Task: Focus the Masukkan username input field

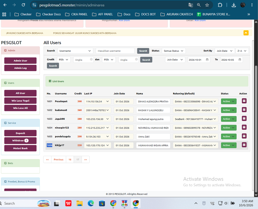Action: 115,51
